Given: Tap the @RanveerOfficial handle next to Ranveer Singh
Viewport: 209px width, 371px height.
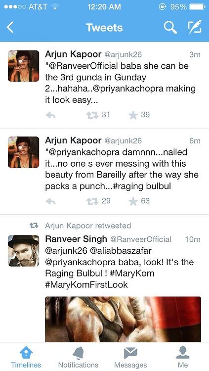Looking at the screenshot, I should [141, 239].
